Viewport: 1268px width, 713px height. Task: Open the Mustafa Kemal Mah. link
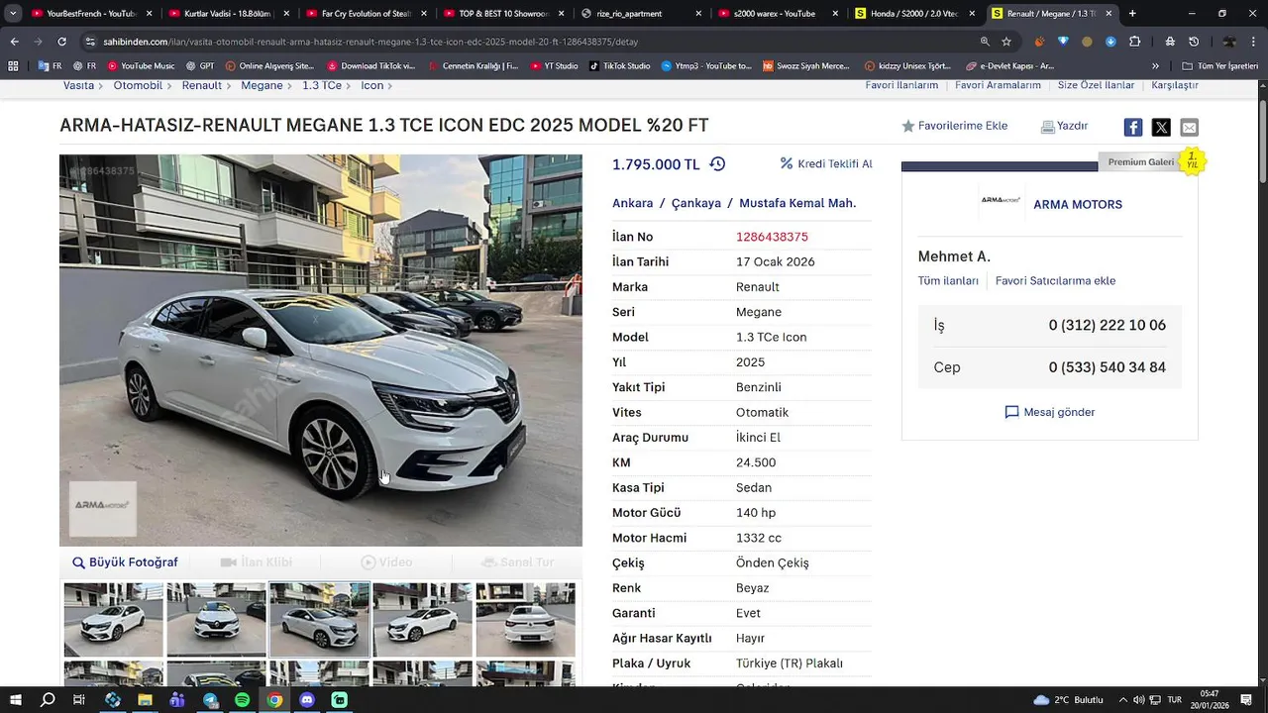797,203
